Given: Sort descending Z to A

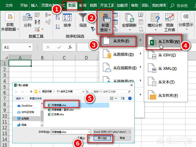Looking at the screenshot, I should coord(58,27).
